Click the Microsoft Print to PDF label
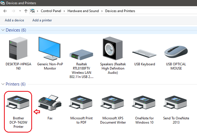This screenshot has height=134, width=197. coord(81,120)
